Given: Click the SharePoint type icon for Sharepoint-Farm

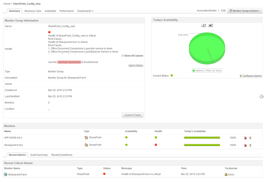Looking at the screenshot, I should (x=86, y=145).
